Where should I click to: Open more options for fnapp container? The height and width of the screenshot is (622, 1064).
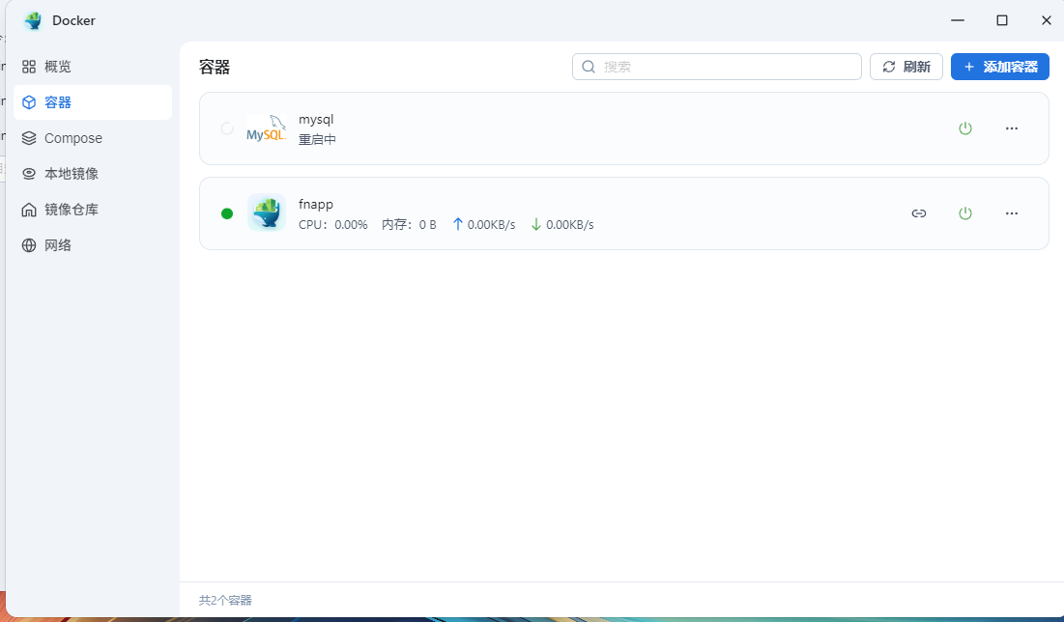1011,213
